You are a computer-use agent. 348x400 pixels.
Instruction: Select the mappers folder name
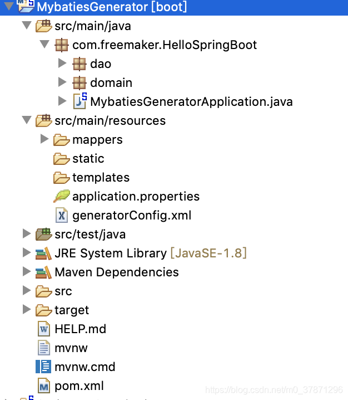tap(97, 140)
